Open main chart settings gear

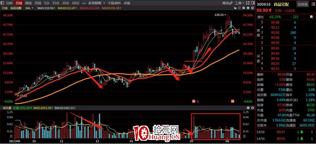[253, 8]
